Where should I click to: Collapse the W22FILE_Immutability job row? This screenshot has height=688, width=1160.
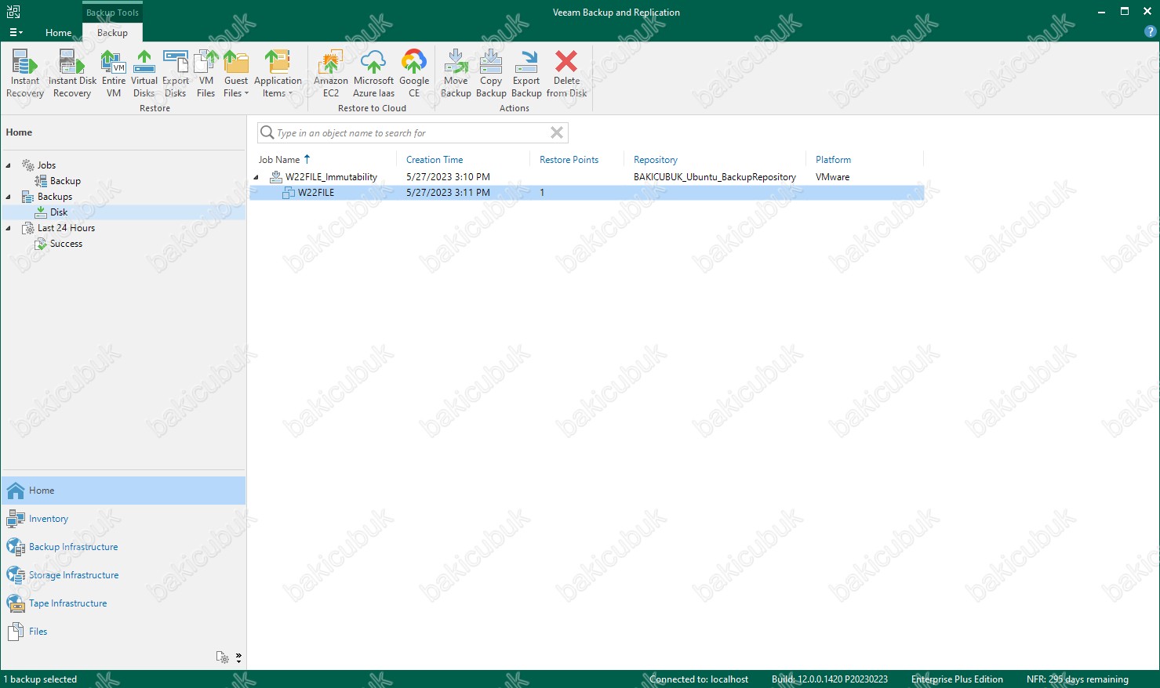pyautogui.click(x=256, y=178)
